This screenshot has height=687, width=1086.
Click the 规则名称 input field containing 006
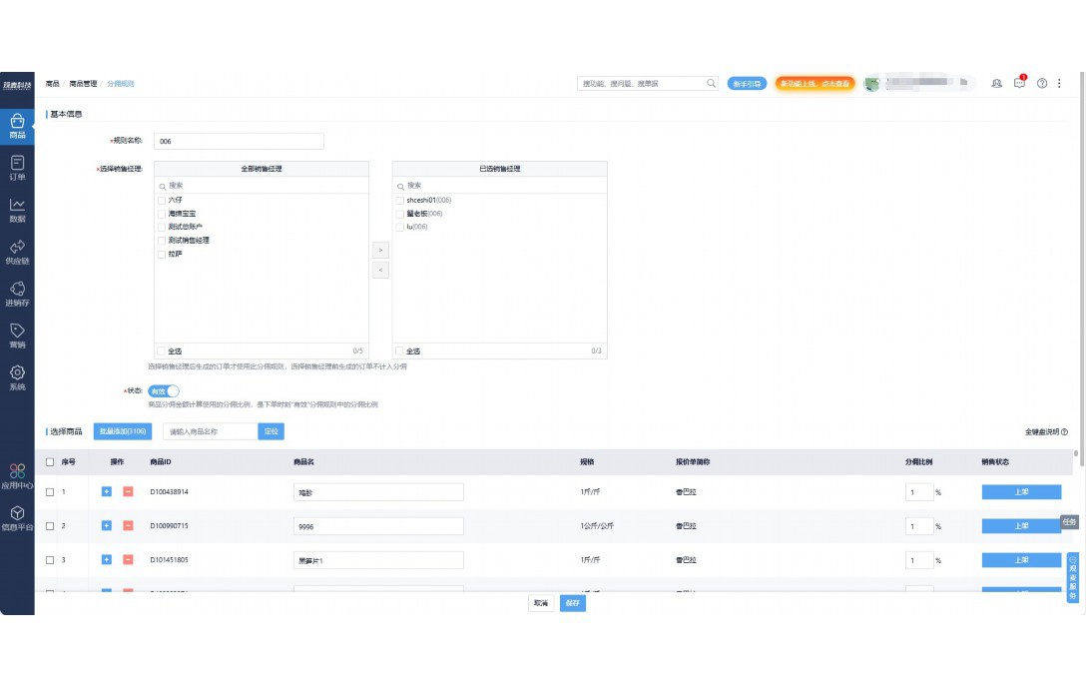point(239,142)
